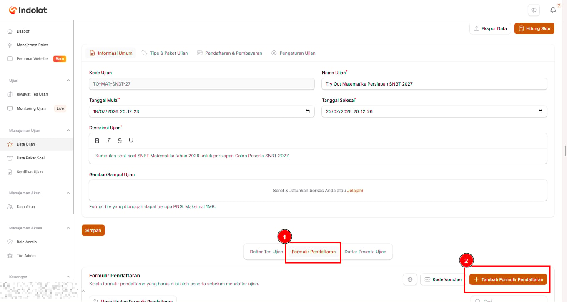Image resolution: width=567 pixels, height=302 pixels.
Task: Click the Kode Voucher button
Action: 443,279
